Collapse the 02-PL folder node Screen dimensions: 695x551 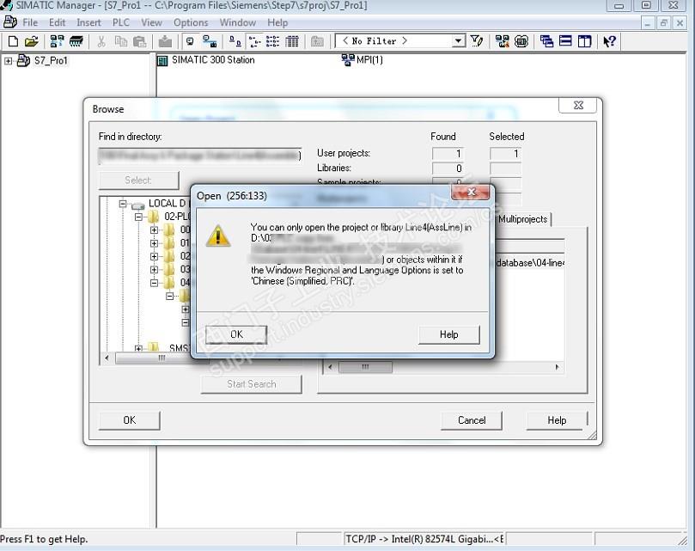click(138, 217)
